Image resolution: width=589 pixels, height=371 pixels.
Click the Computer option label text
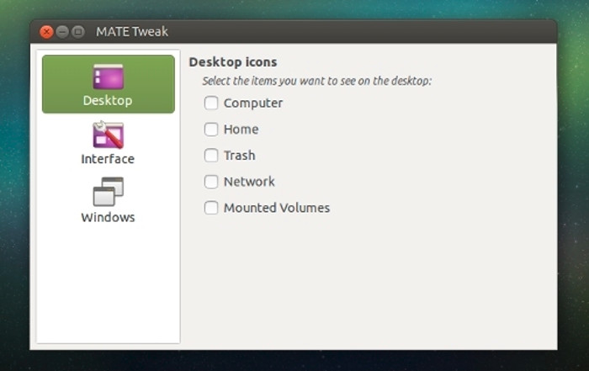[253, 103]
